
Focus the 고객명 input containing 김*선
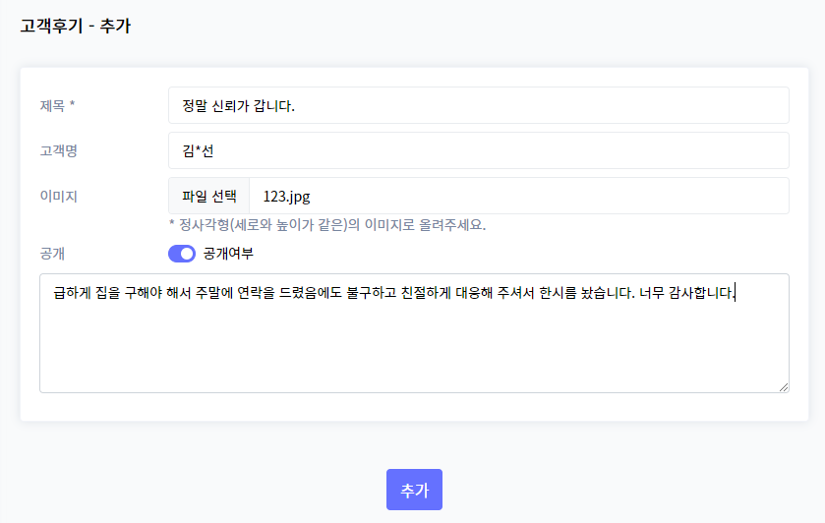click(x=478, y=151)
